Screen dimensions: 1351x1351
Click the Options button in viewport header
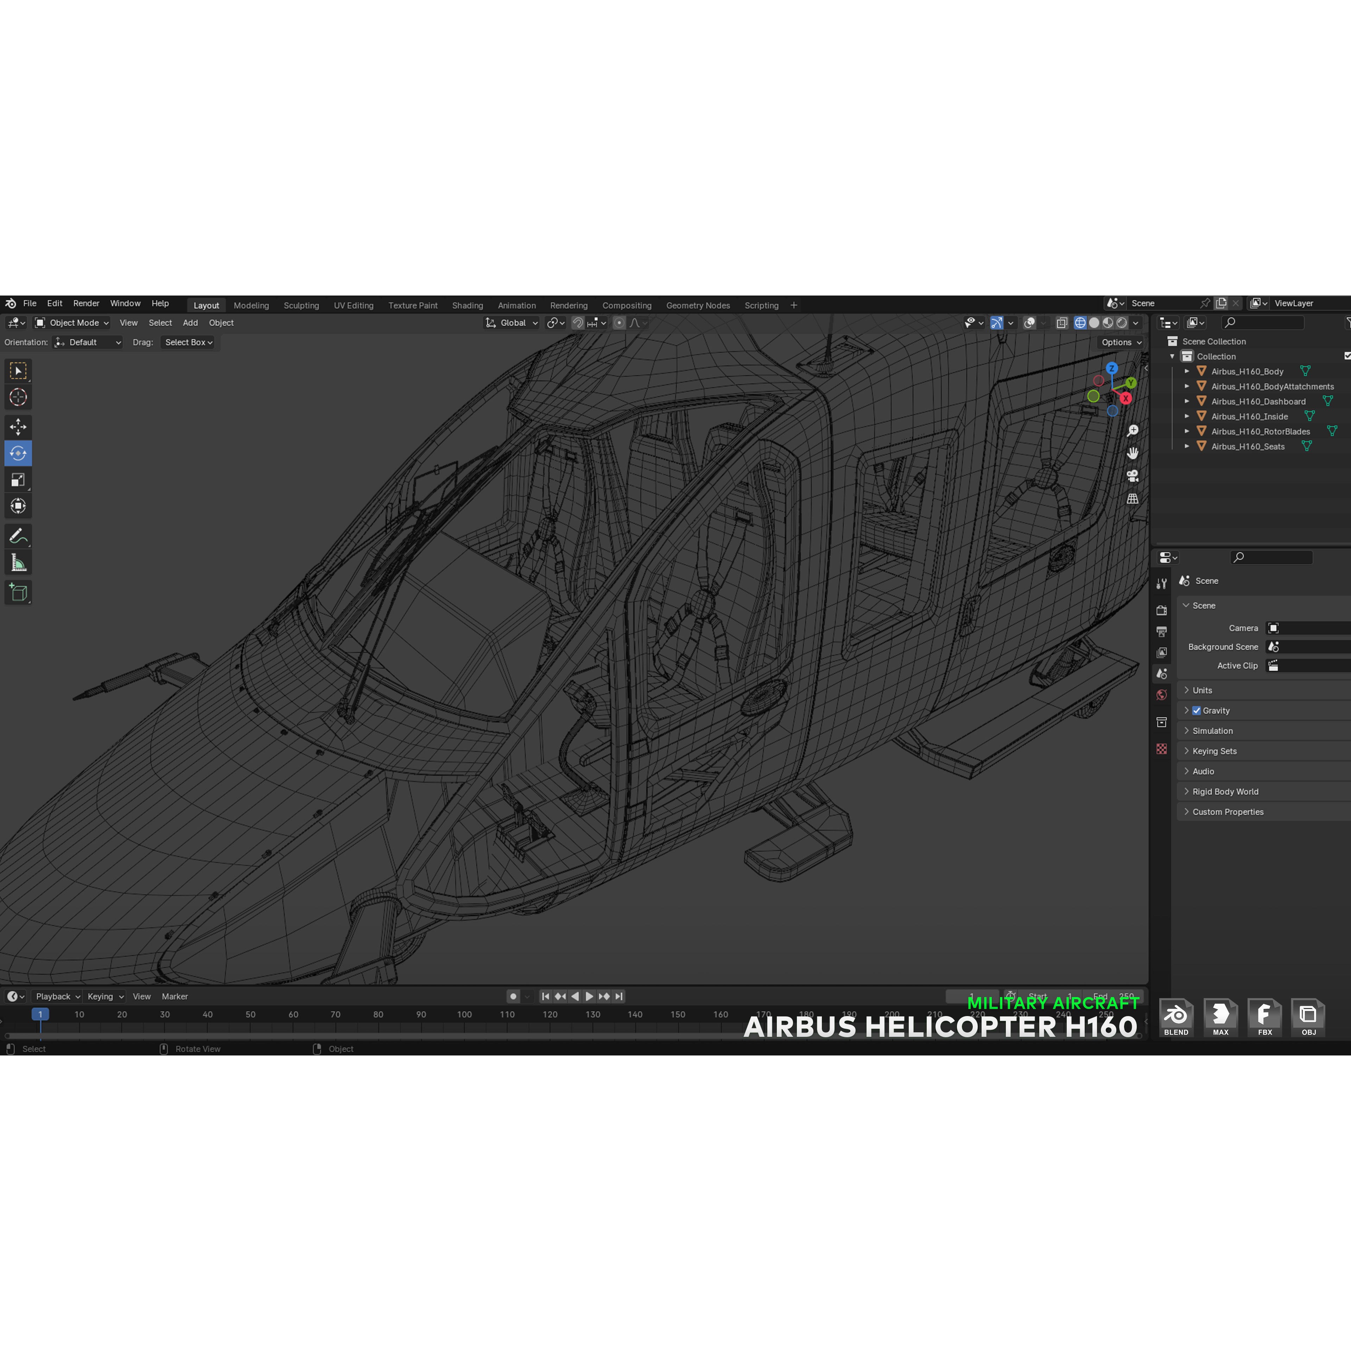pyautogui.click(x=1120, y=342)
